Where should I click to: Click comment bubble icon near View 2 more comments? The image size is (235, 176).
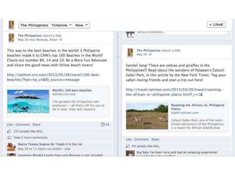9,137
